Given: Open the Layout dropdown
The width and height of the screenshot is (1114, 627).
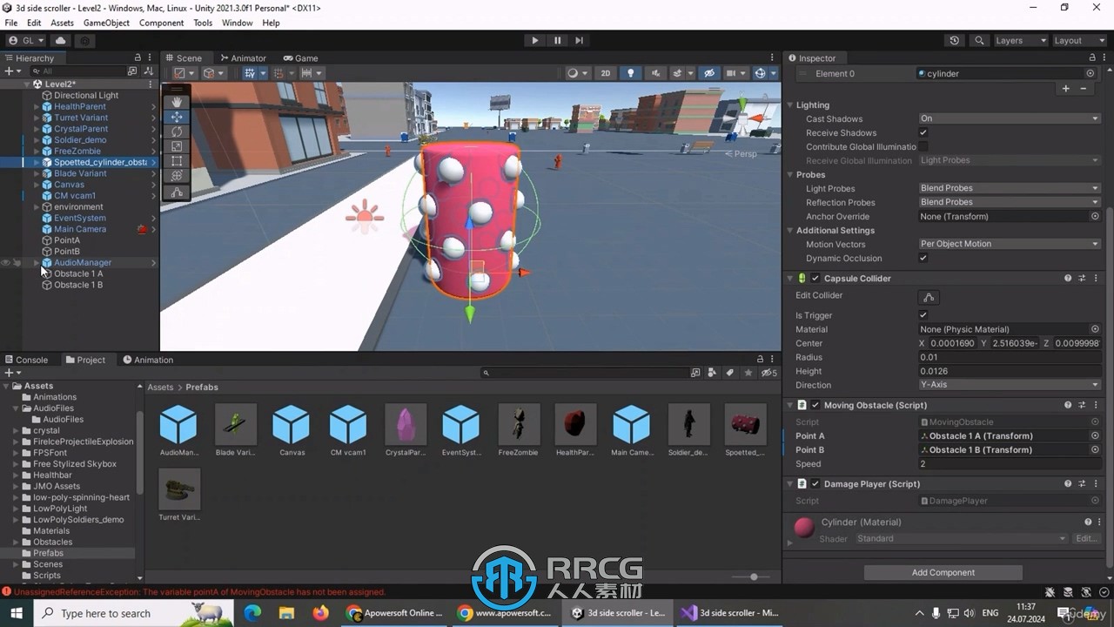Looking at the screenshot, I should pyautogui.click(x=1078, y=40).
